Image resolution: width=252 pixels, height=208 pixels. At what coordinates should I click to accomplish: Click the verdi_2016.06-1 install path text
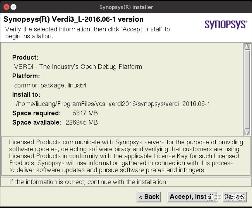(x=113, y=104)
